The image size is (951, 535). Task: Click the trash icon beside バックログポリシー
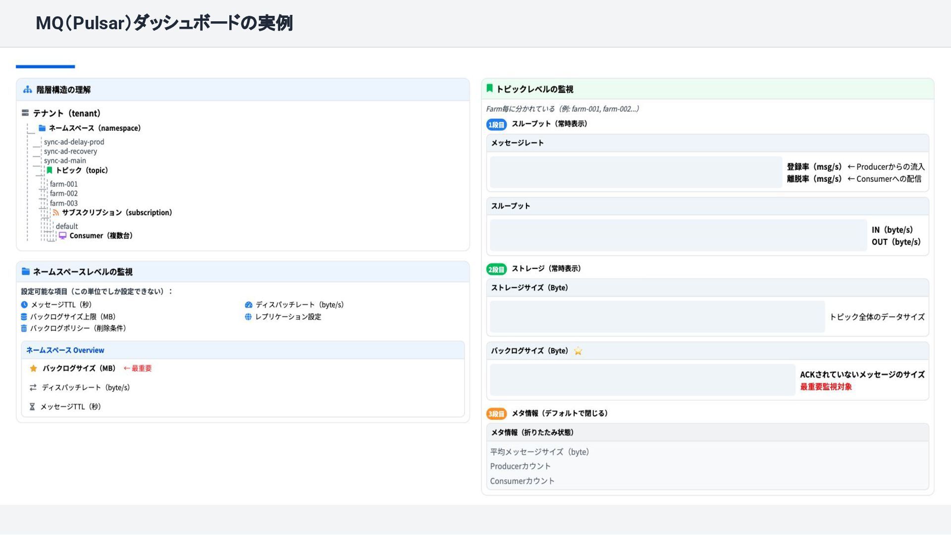[24, 328]
